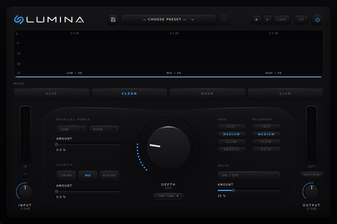Expand the Fine Tune section

pos(168,196)
